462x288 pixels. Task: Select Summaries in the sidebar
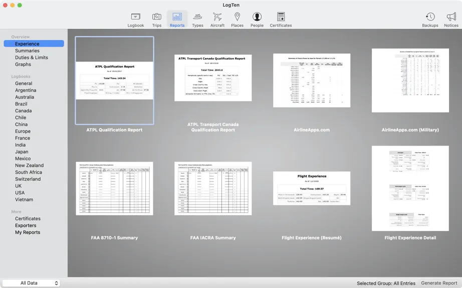click(x=27, y=50)
